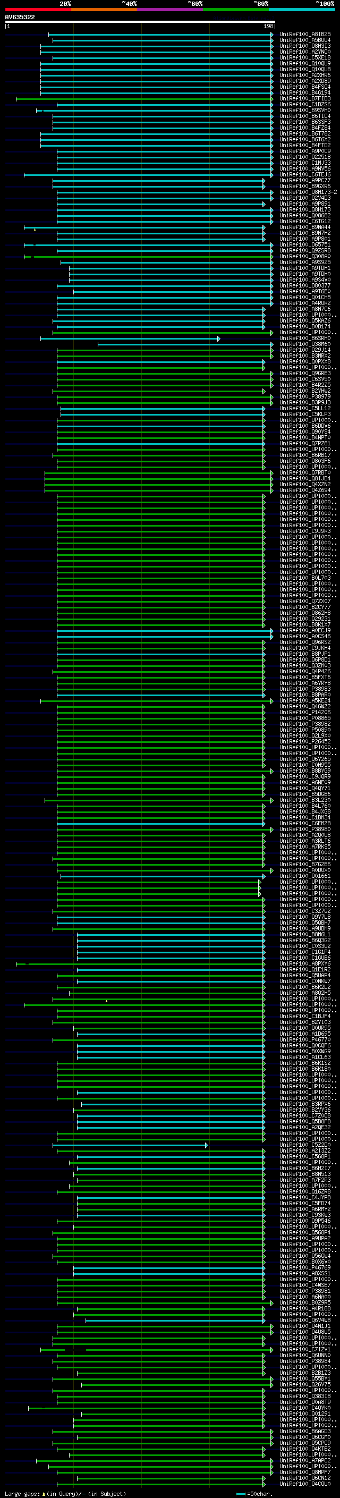Click the white query sequence bar
Screen dimensions: 340x1498
[x=140, y=21]
